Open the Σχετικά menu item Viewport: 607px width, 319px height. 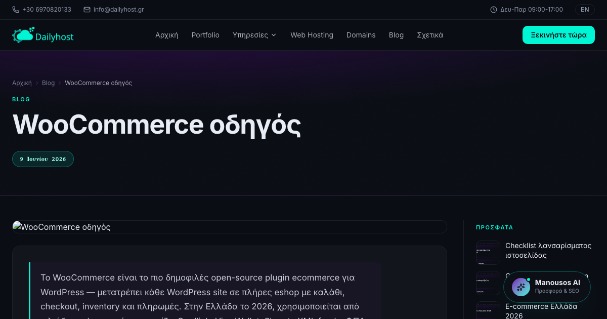tap(430, 35)
